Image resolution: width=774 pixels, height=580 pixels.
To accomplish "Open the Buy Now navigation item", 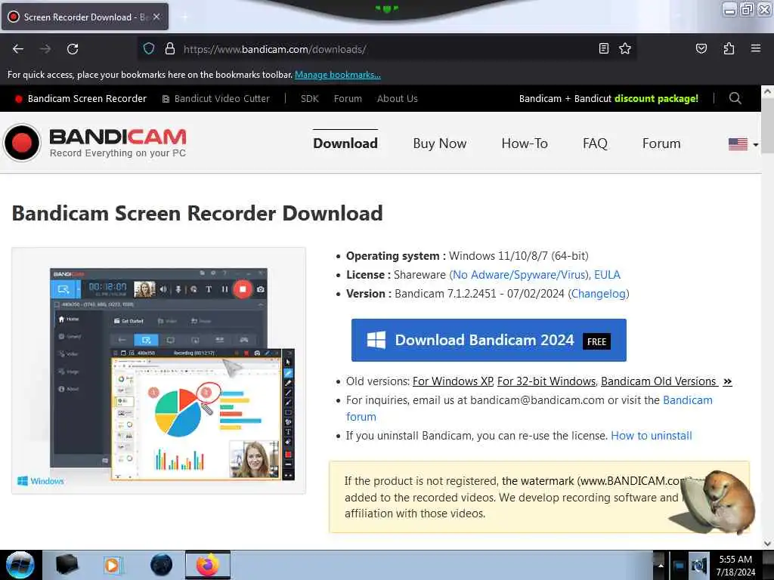I will 440,143.
